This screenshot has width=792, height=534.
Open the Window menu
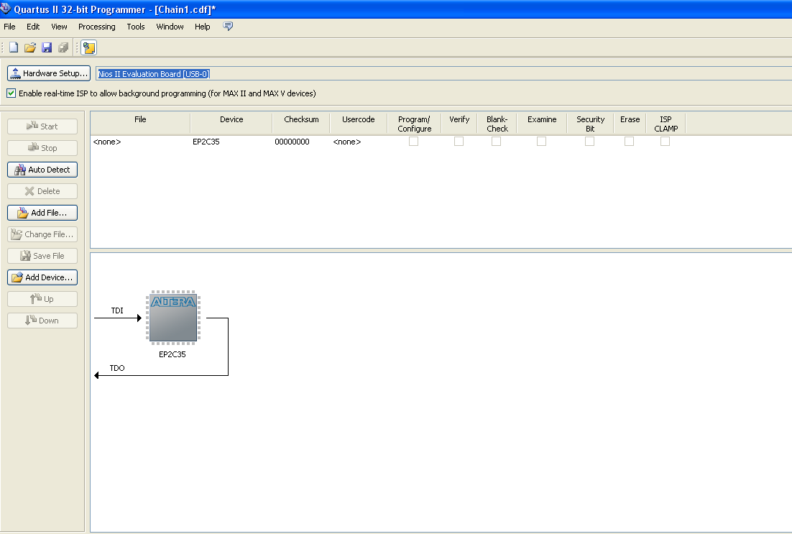coord(170,27)
